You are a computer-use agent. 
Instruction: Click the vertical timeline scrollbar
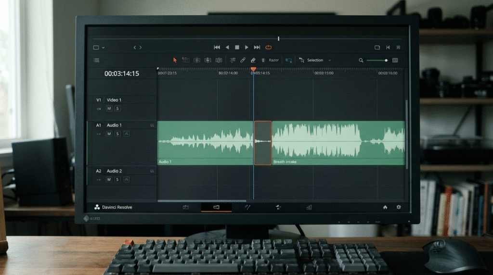tap(406, 134)
